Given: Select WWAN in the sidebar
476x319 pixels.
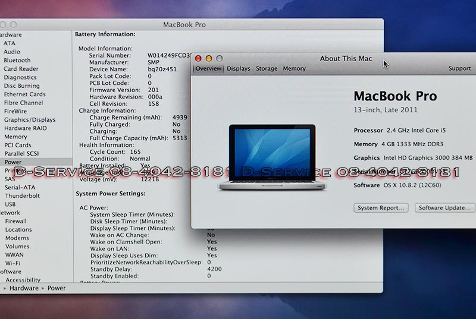Looking at the screenshot, I should 14,255.
